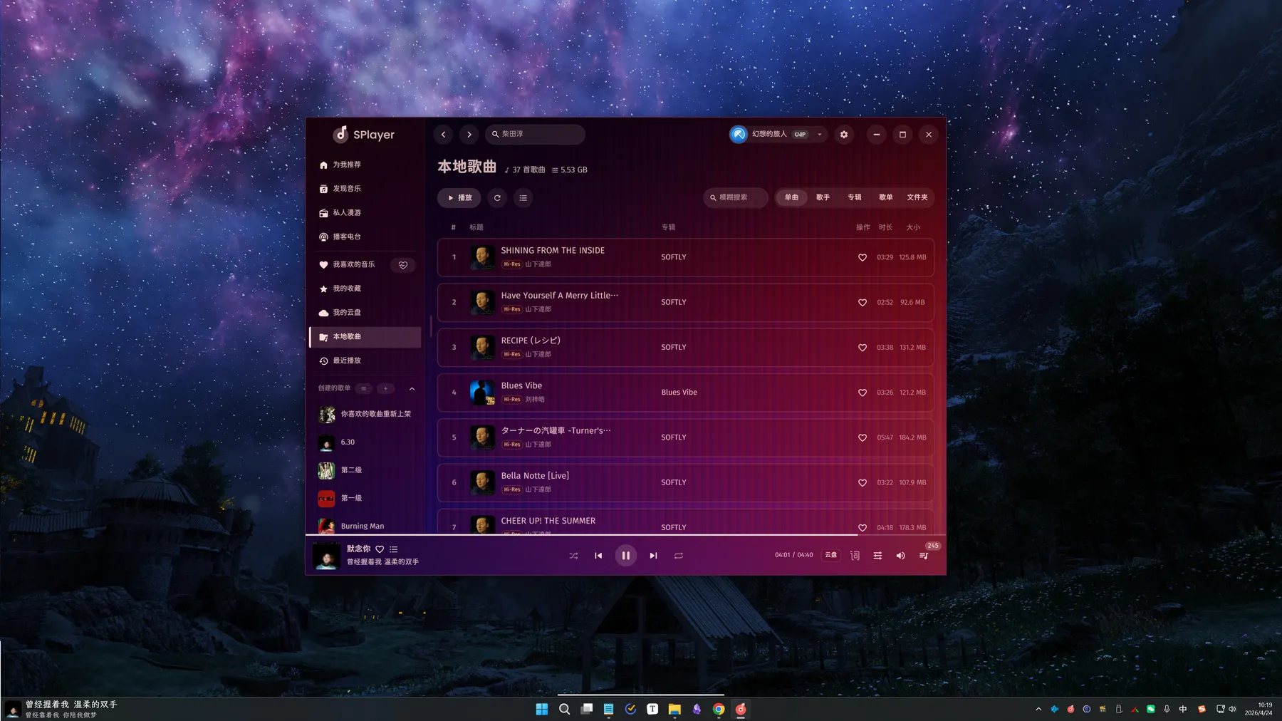Click the plus icon to create new playlist
The width and height of the screenshot is (1282, 721).
pyautogui.click(x=385, y=389)
